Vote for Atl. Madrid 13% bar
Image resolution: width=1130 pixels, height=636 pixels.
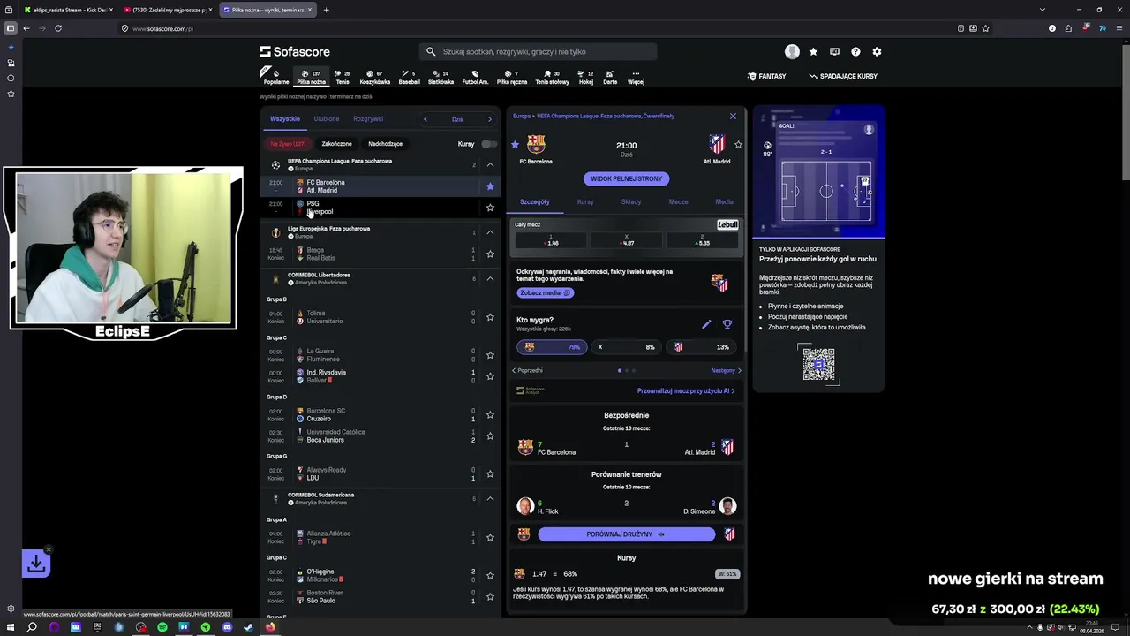(701, 347)
